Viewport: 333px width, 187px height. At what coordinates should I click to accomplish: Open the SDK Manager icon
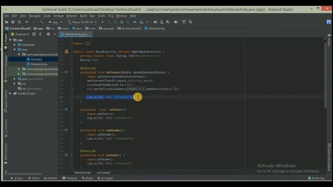168,22
